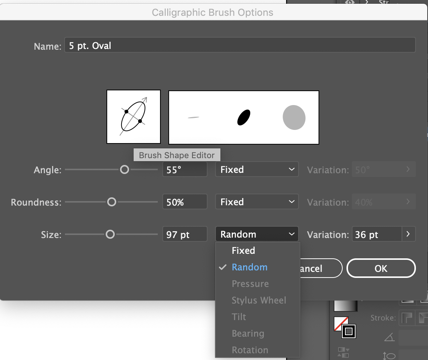Click the second corner join icon in Stroke options

click(x=423, y=318)
